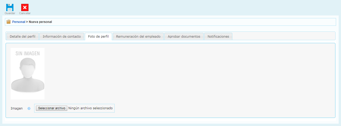Click the Cancelar text label

click(25, 13)
